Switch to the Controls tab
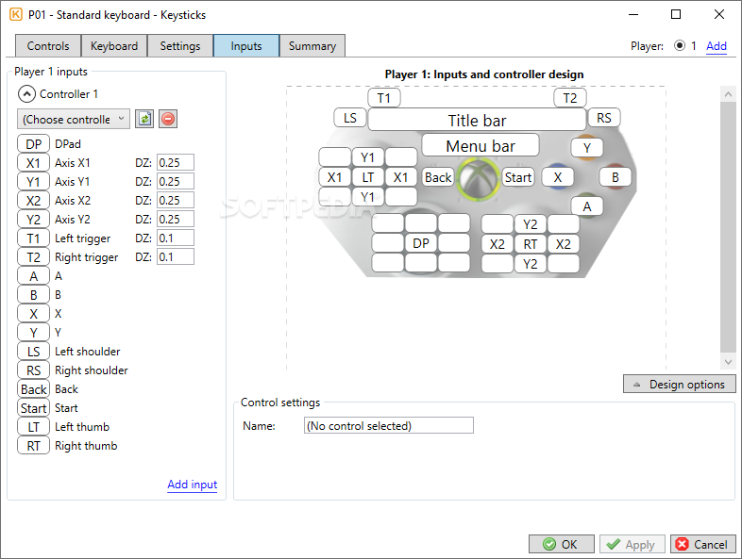This screenshot has height=559, width=742. [48, 46]
